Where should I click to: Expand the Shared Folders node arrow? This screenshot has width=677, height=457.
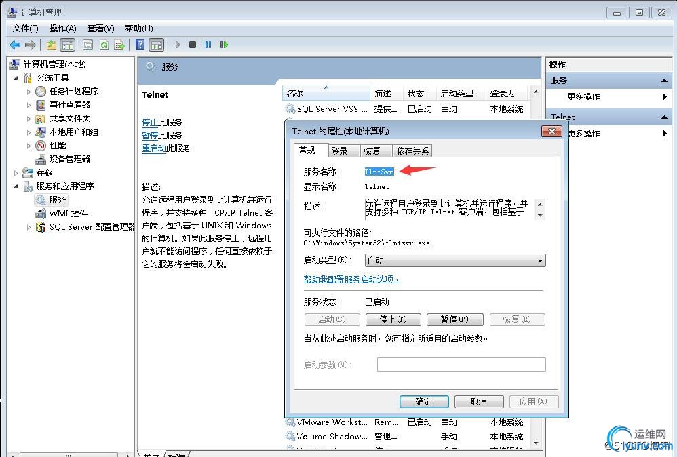[28, 119]
